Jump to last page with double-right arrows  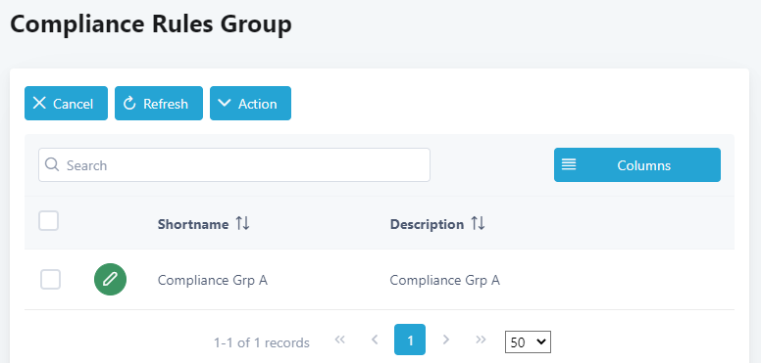(x=481, y=340)
